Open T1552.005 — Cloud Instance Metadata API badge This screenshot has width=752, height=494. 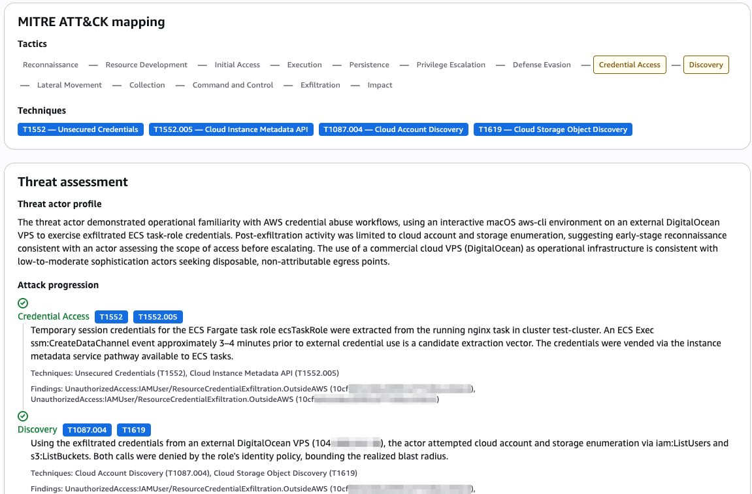click(x=231, y=129)
